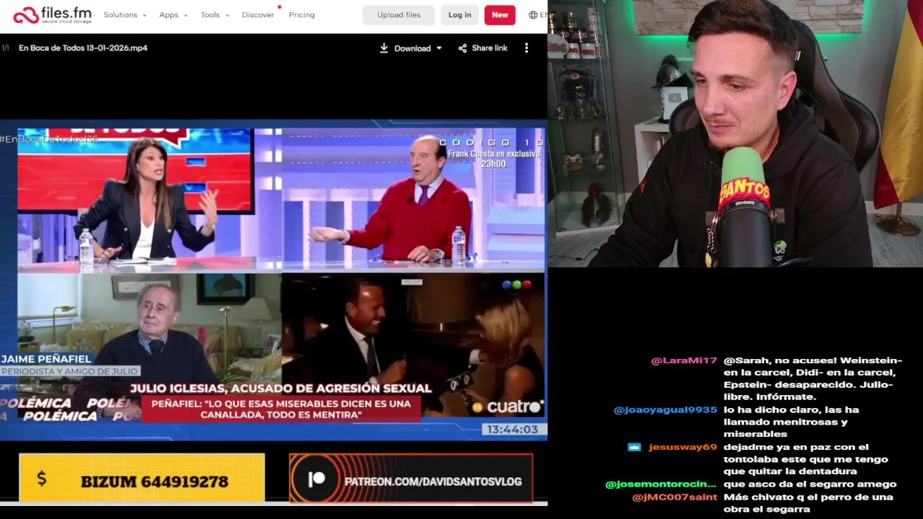Click the video player to toggle playback

[273, 280]
